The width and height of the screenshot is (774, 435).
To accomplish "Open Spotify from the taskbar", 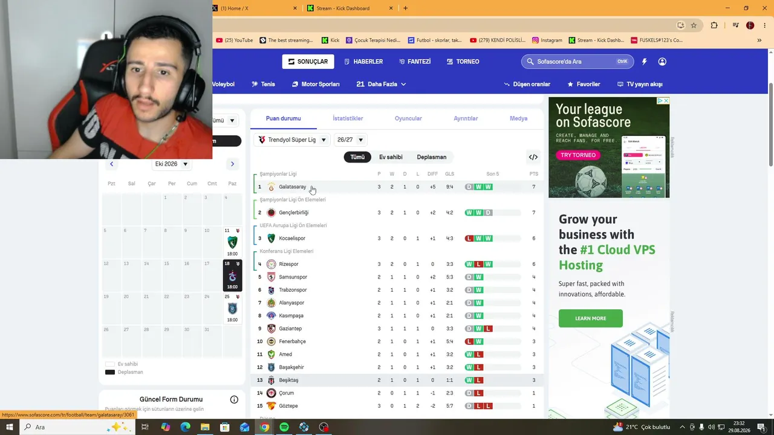I will coord(284,427).
